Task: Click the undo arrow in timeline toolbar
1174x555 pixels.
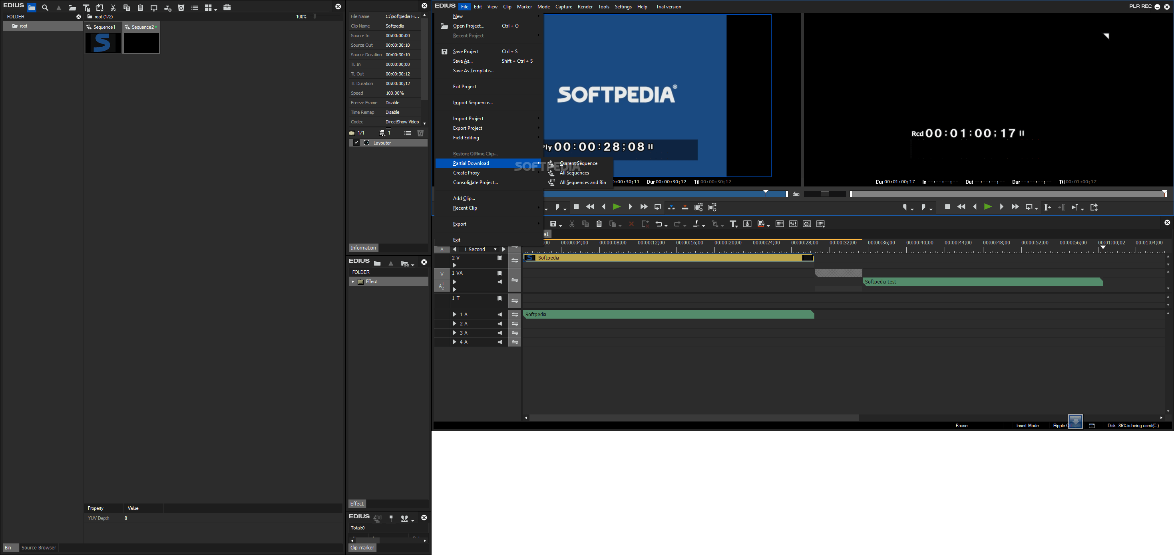Action: [659, 224]
